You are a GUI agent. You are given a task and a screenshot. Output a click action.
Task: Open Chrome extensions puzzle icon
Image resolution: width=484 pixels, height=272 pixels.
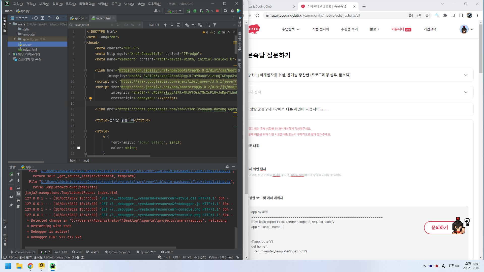tap(445, 15)
